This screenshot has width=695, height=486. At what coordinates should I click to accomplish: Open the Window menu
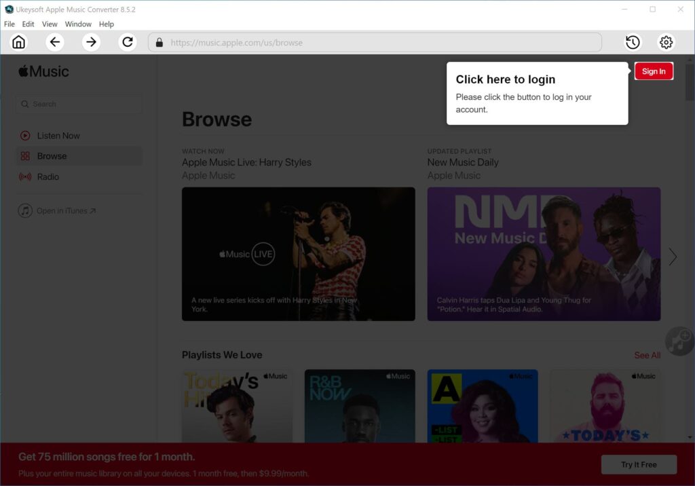click(x=78, y=24)
